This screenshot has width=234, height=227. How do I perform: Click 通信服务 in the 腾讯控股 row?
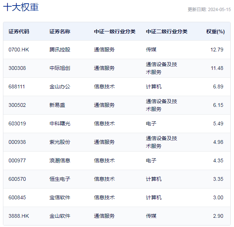click(104, 50)
